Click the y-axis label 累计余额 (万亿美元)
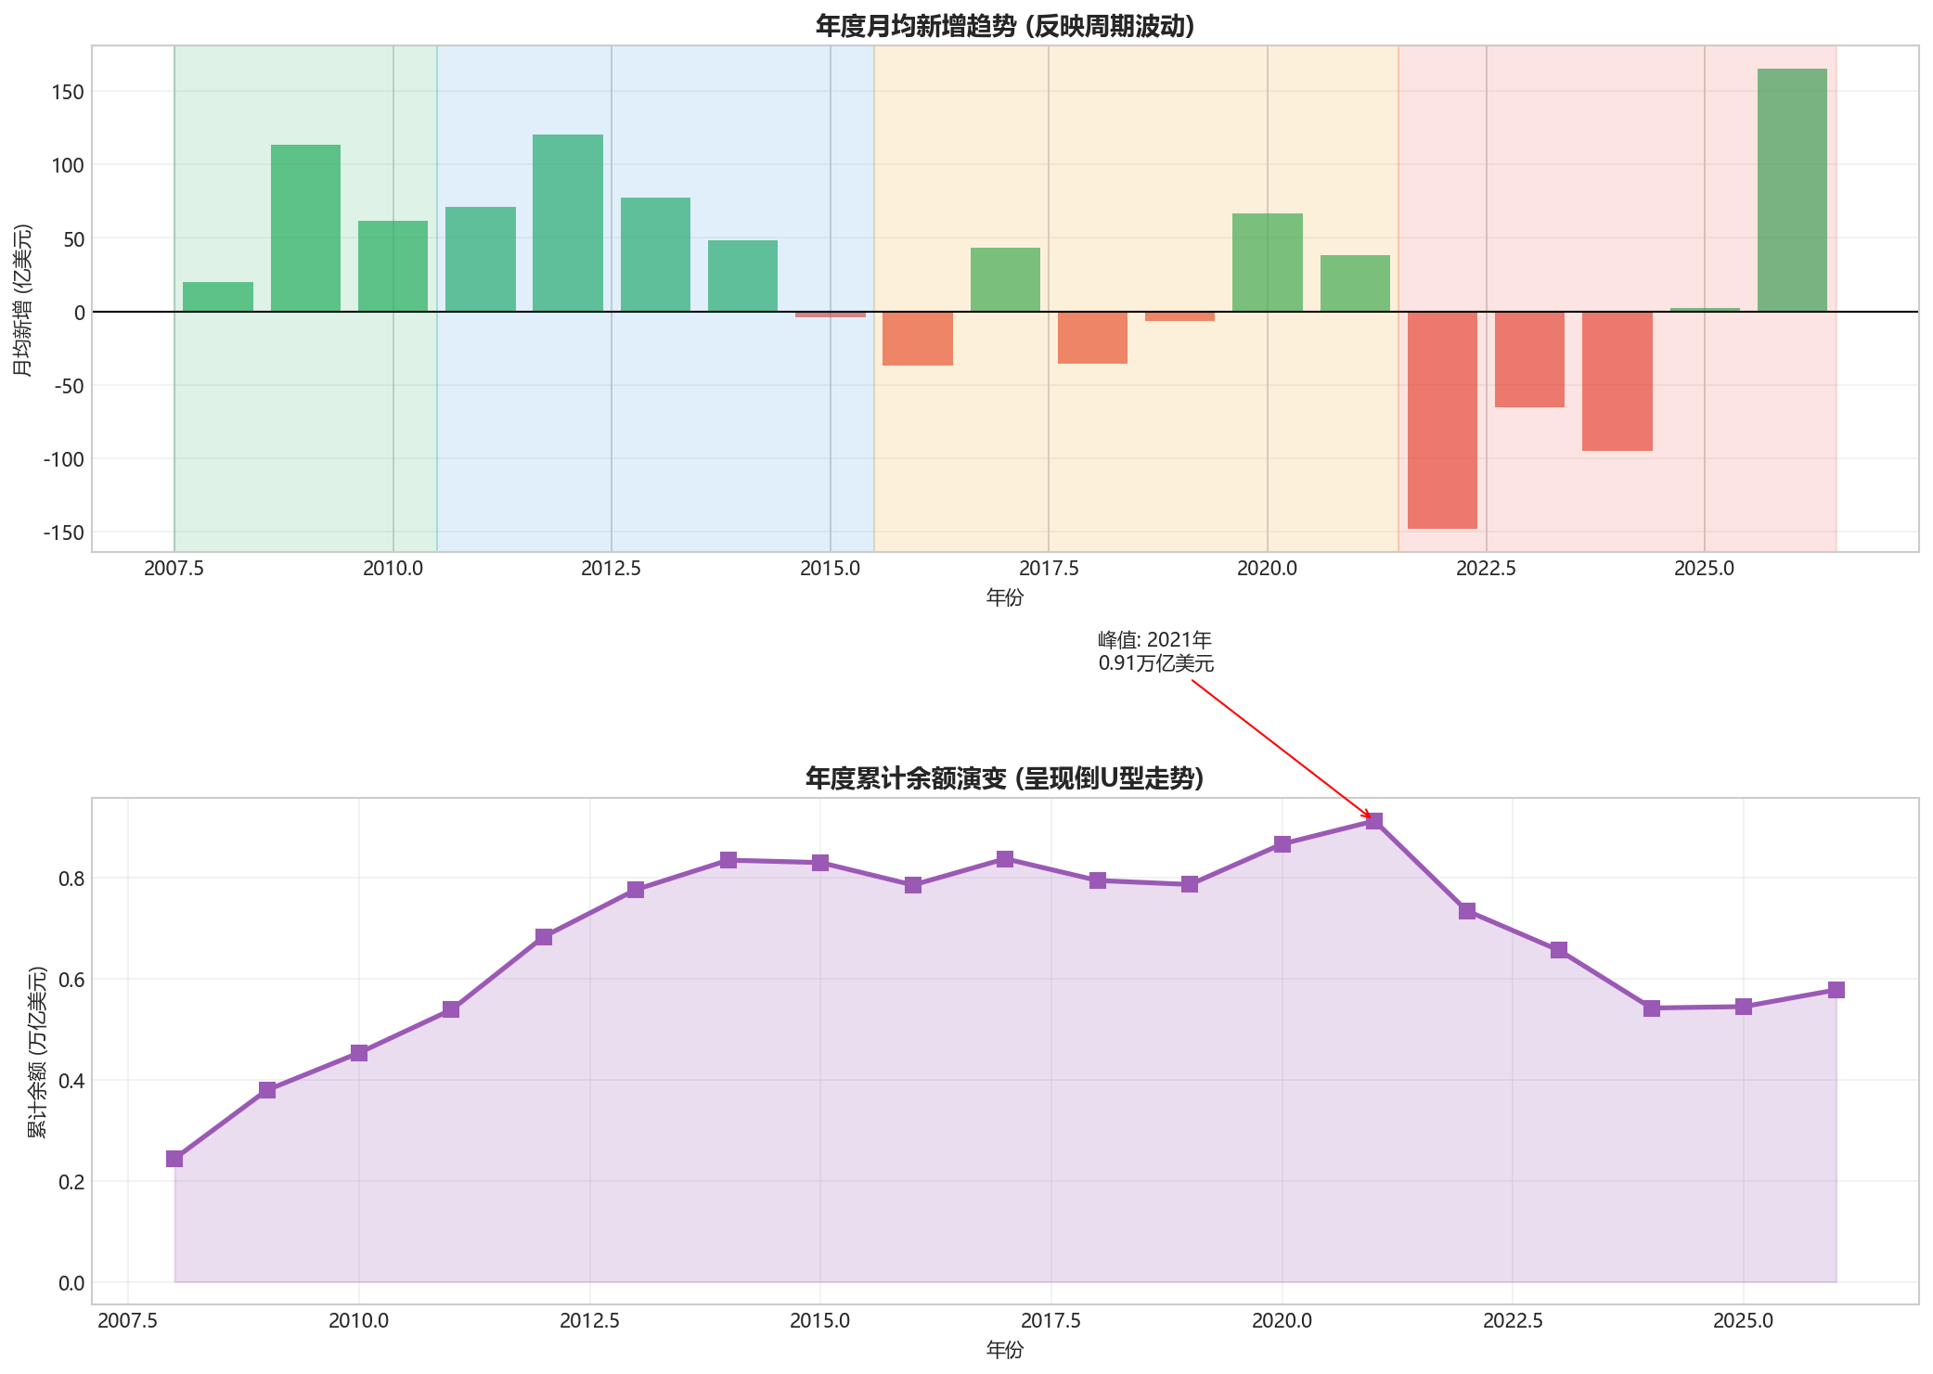This screenshot has height=1374, width=1933. pyautogui.click(x=37, y=1051)
